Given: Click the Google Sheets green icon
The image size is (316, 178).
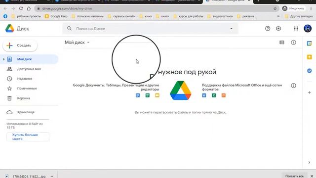Looking at the screenshot, I should click(148, 95).
